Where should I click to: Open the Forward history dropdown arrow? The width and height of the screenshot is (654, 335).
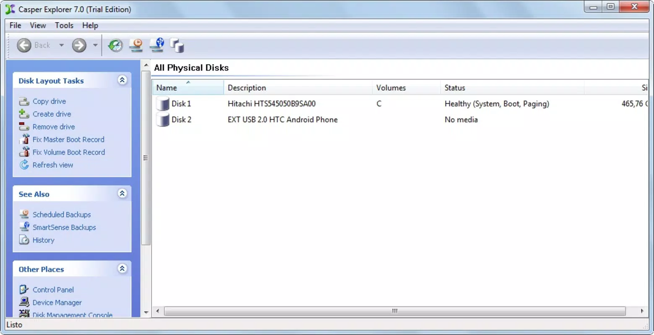click(x=95, y=45)
